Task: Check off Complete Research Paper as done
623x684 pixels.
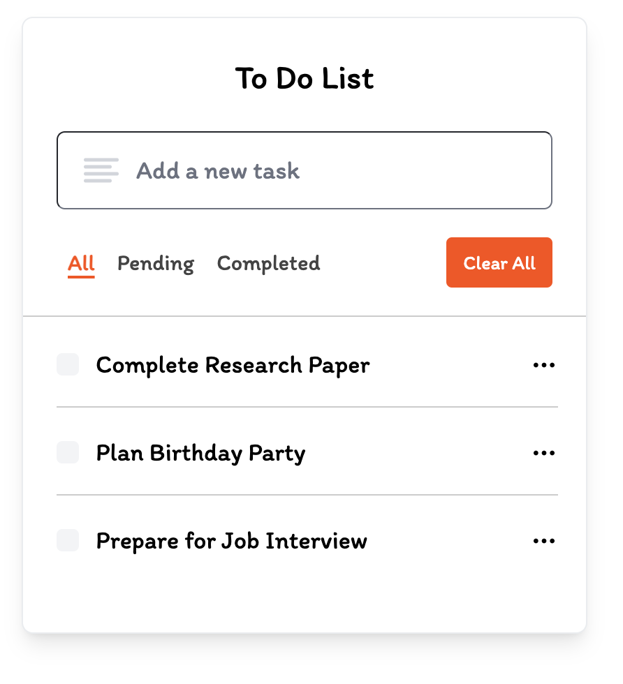Action: (68, 364)
